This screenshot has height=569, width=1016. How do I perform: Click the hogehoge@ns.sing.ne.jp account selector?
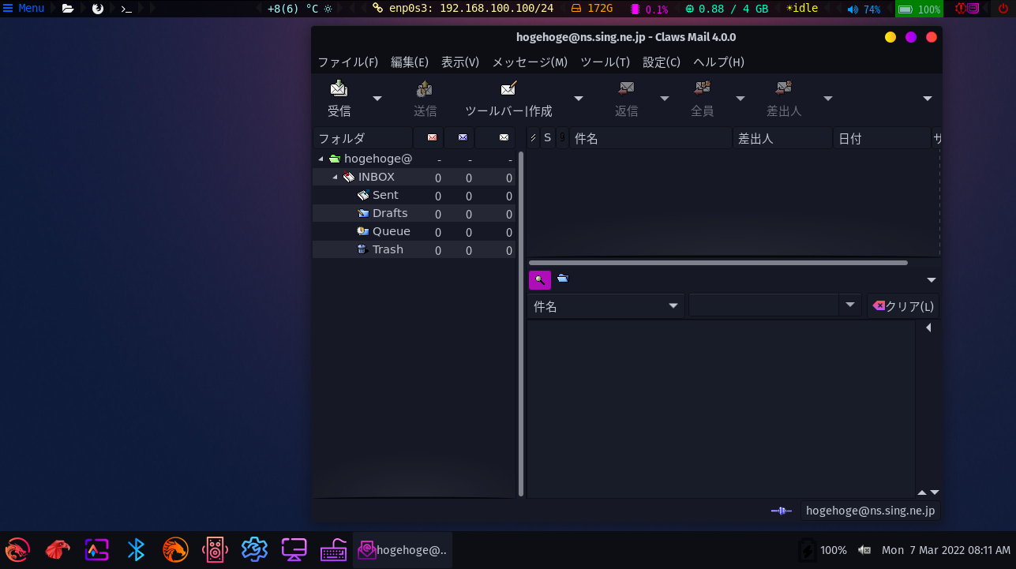(870, 511)
